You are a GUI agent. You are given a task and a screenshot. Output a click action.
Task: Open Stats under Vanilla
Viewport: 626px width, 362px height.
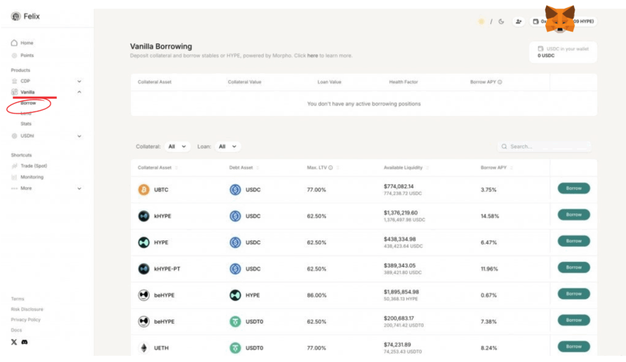[x=26, y=124]
